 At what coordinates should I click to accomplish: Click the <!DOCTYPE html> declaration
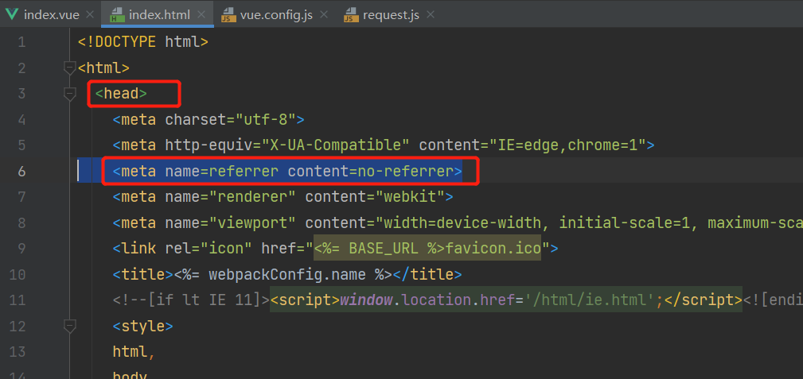coord(143,42)
